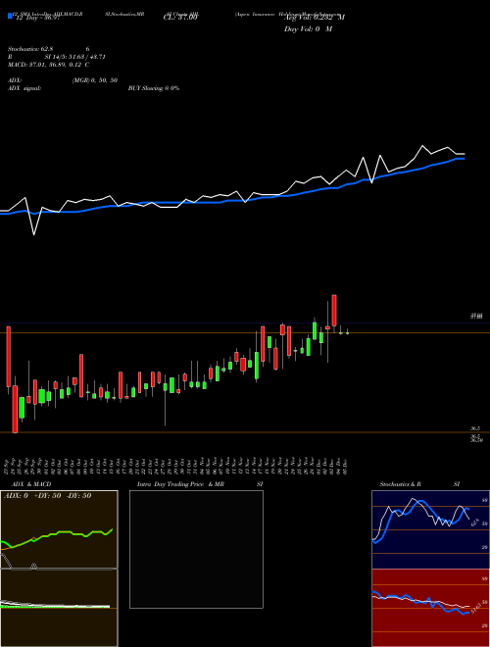The height and width of the screenshot is (647, 490).
Task: Click the first red candlestick on the left
Action: click(x=8, y=357)
